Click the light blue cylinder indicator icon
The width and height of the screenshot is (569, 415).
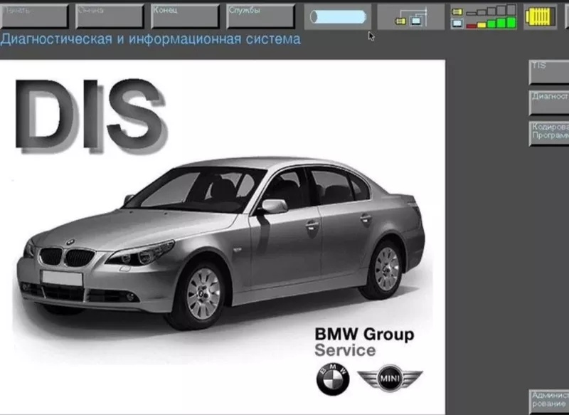click(337, 16)
